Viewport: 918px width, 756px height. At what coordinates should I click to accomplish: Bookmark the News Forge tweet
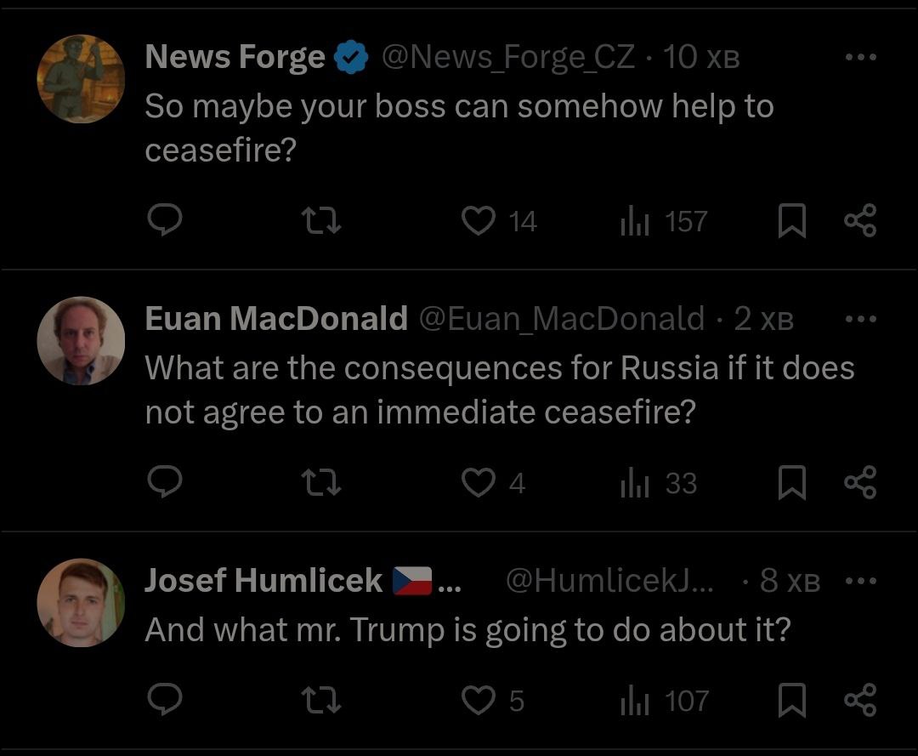pyautogui.click(x=792, y=221)
